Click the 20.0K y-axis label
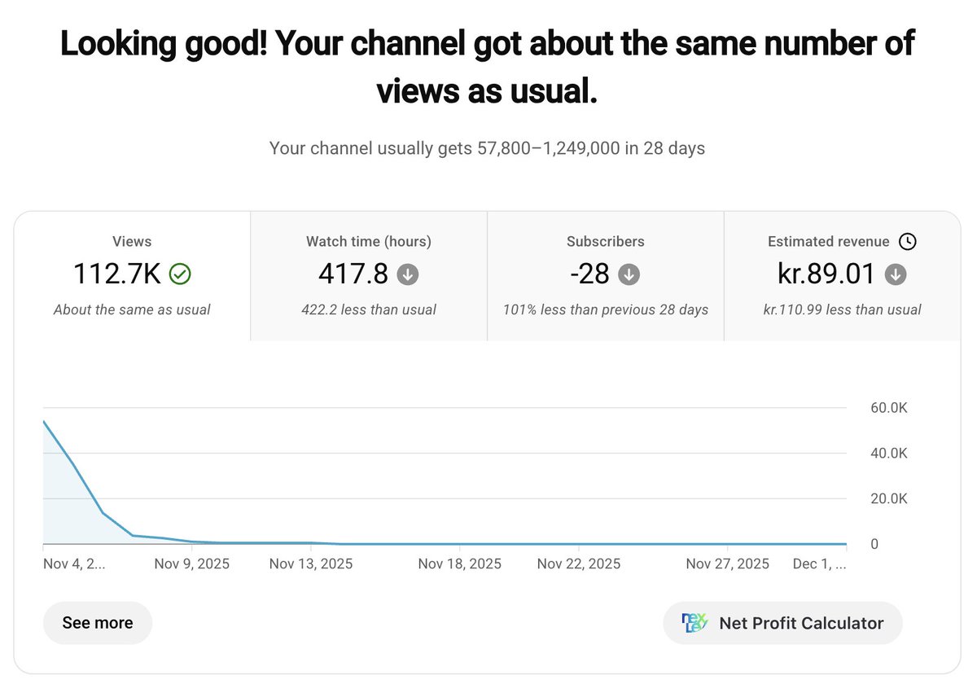Viewport: 977px width, 684px height. [889, 499]
